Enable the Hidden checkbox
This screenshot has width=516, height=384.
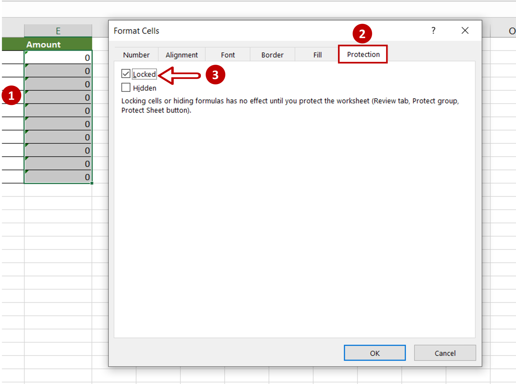click(x=126, y=88)
